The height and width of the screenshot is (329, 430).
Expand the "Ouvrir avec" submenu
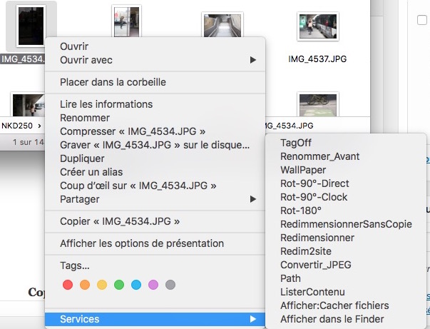[x=252, y=60]
